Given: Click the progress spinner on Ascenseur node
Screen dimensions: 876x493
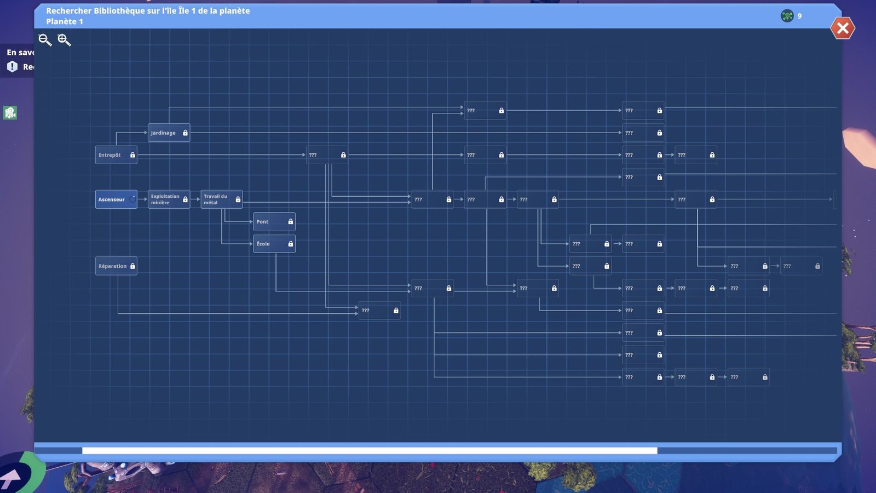Looking at the screenshot, I should 132,199.
